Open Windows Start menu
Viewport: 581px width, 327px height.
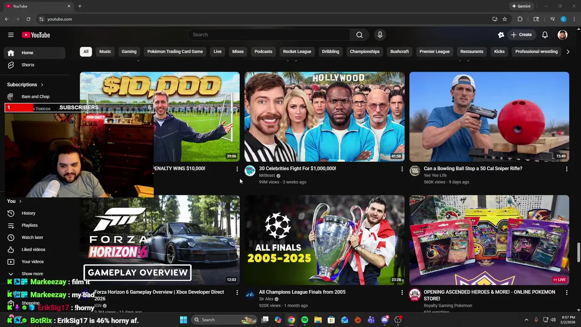[x=183, y=320]
